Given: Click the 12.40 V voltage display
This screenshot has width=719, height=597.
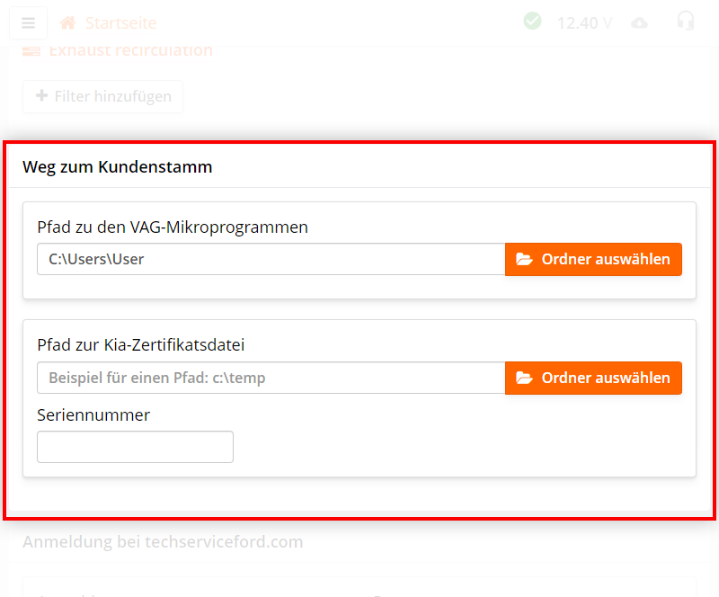Looking at the screenshot, I should click(x=583, y=22).
